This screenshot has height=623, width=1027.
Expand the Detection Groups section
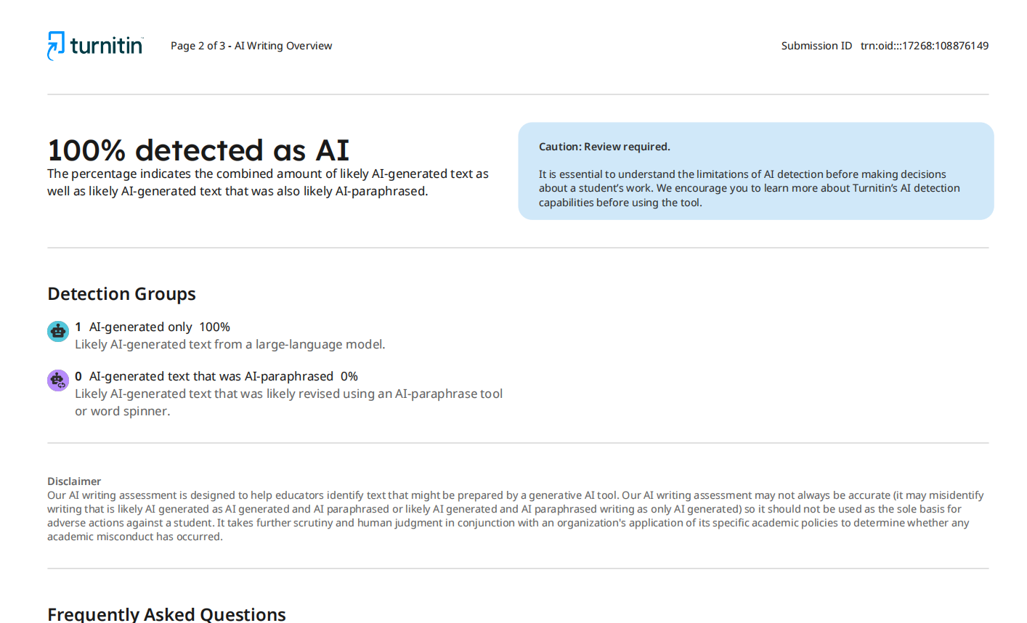coord(121,293)
